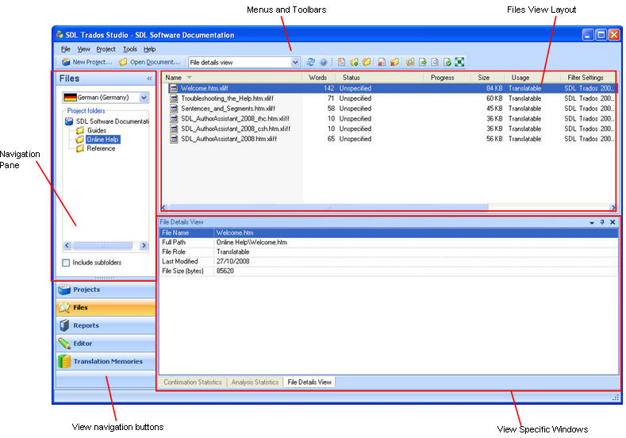Click the Full Path value Online Help\Welcome.htm
Screen dimensions: 626x438
(252, 242)
